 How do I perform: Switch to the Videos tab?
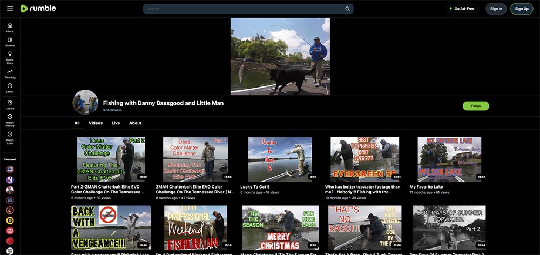(x=96, y=123)
